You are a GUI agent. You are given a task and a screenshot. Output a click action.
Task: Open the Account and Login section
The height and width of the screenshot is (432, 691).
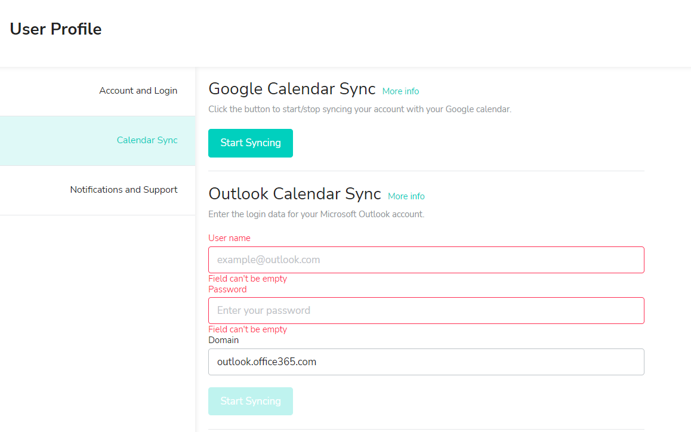[97, 91]
